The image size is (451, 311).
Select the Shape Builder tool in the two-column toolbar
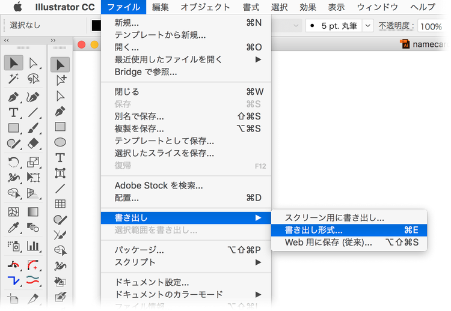click(x=13, y=193)
